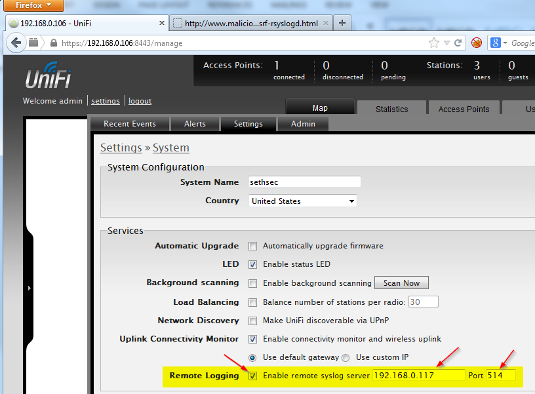Click the pending count 0
This screenshot has height=394, width=535.
384,65
